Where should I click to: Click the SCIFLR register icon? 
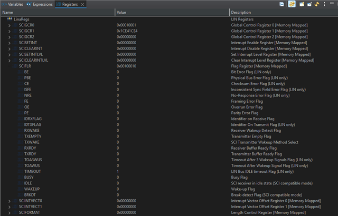pos(15,66)
